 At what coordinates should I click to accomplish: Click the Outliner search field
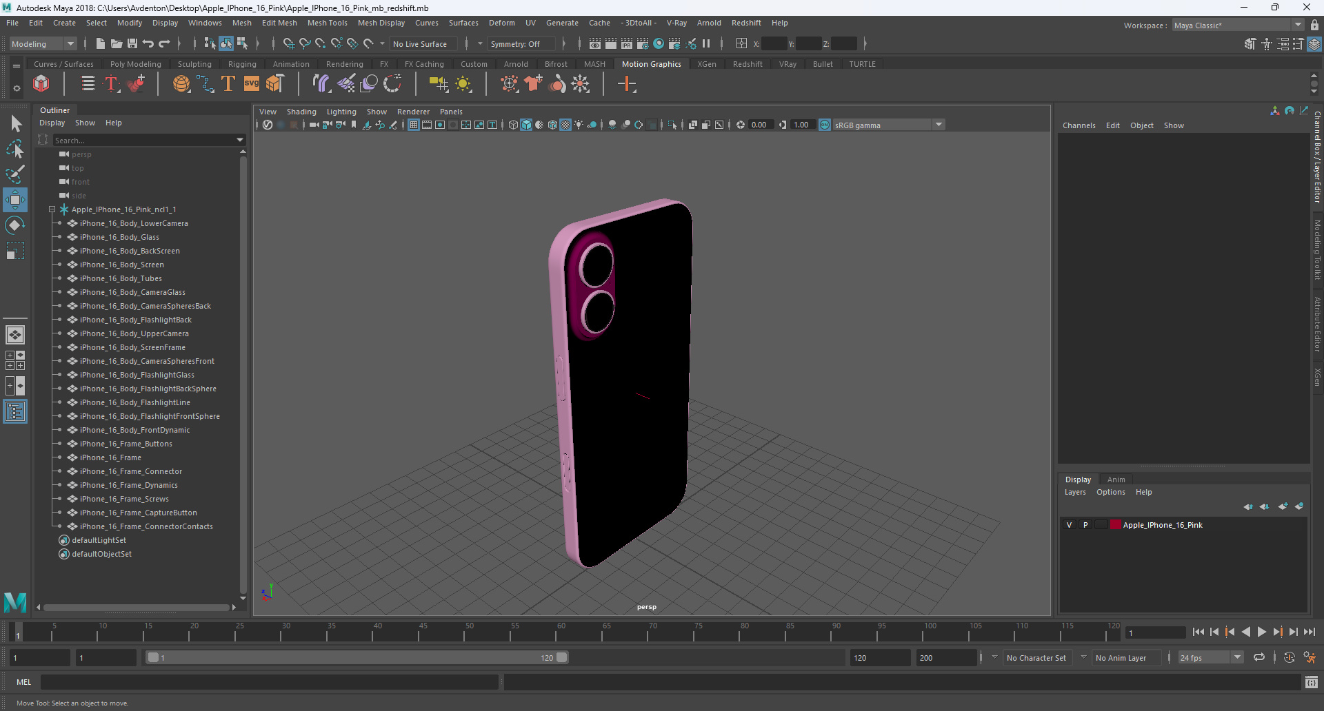point(143,140)
